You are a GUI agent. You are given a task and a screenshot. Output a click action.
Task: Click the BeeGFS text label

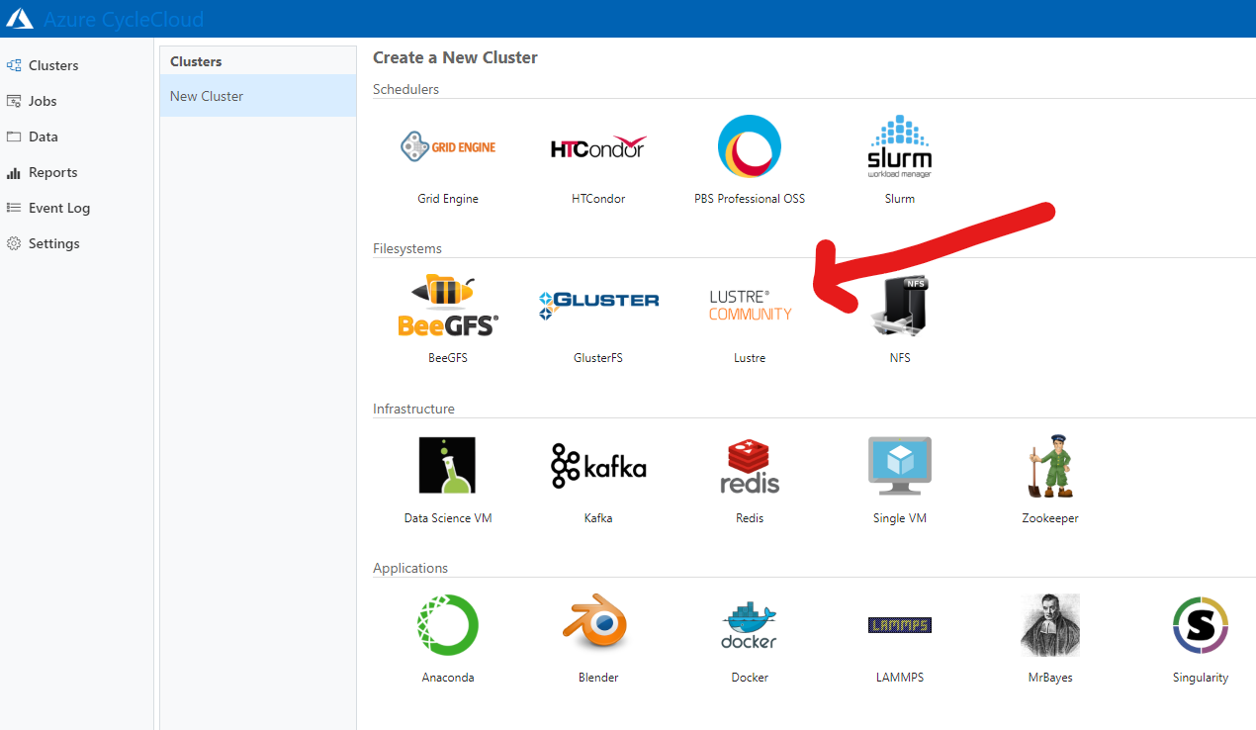pyautogui.click(x=448, y=358)
